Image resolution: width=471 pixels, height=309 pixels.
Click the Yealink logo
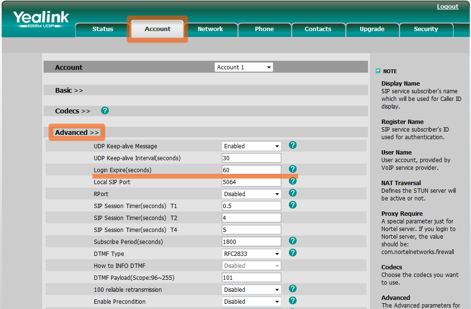(41, 20)
